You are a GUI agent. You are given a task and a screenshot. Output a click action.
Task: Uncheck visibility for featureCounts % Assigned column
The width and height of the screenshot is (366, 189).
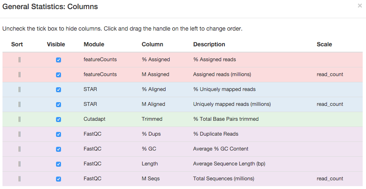pyautogui.click(x=59, y=60)
